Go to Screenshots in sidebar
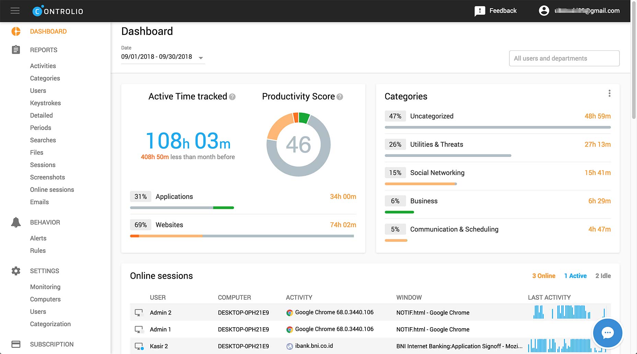637x354 pixels. (x=47, y=177)
